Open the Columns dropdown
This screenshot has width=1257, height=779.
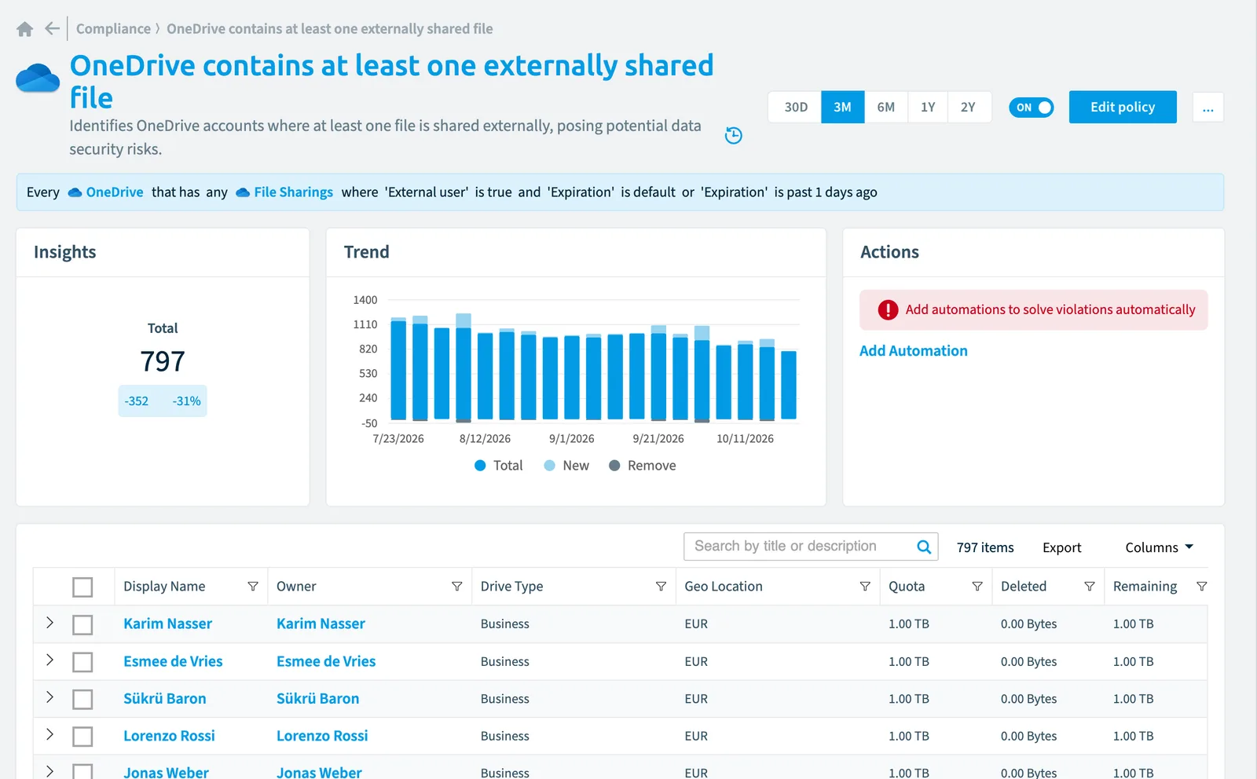[1159, 547]
